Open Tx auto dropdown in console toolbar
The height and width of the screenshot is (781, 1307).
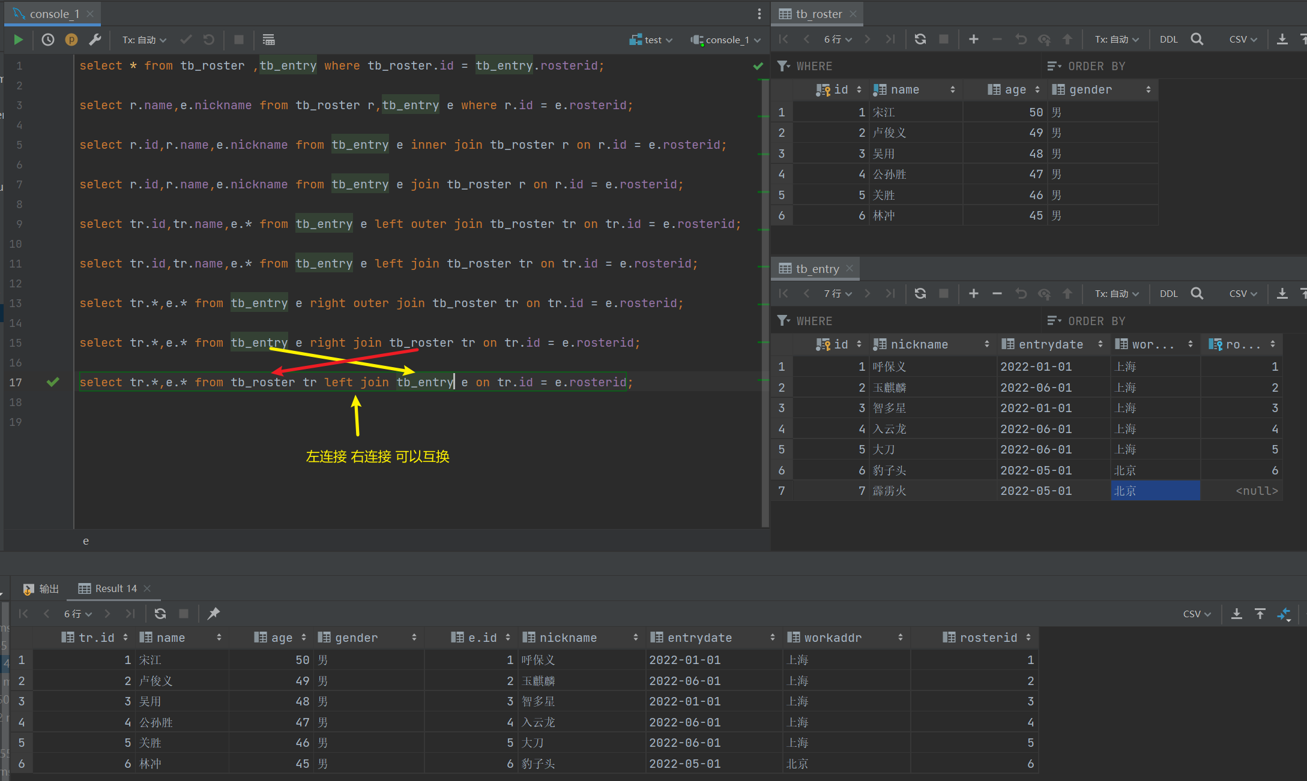click(144, 40)
